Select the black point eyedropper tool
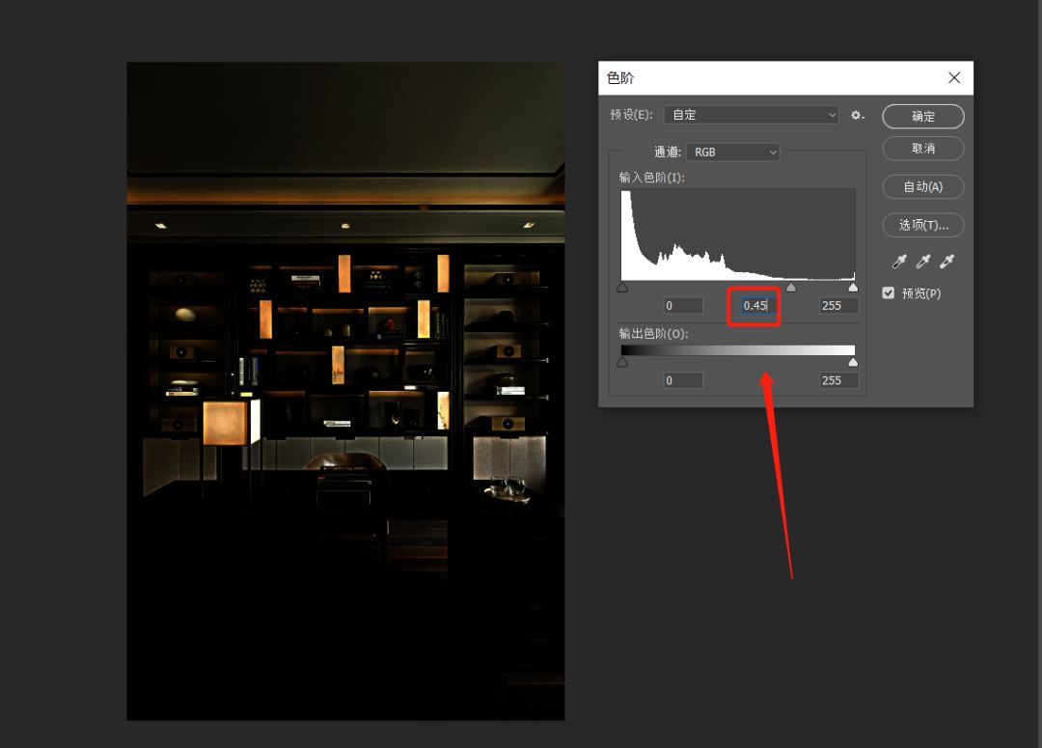 [x=898, y=261]
